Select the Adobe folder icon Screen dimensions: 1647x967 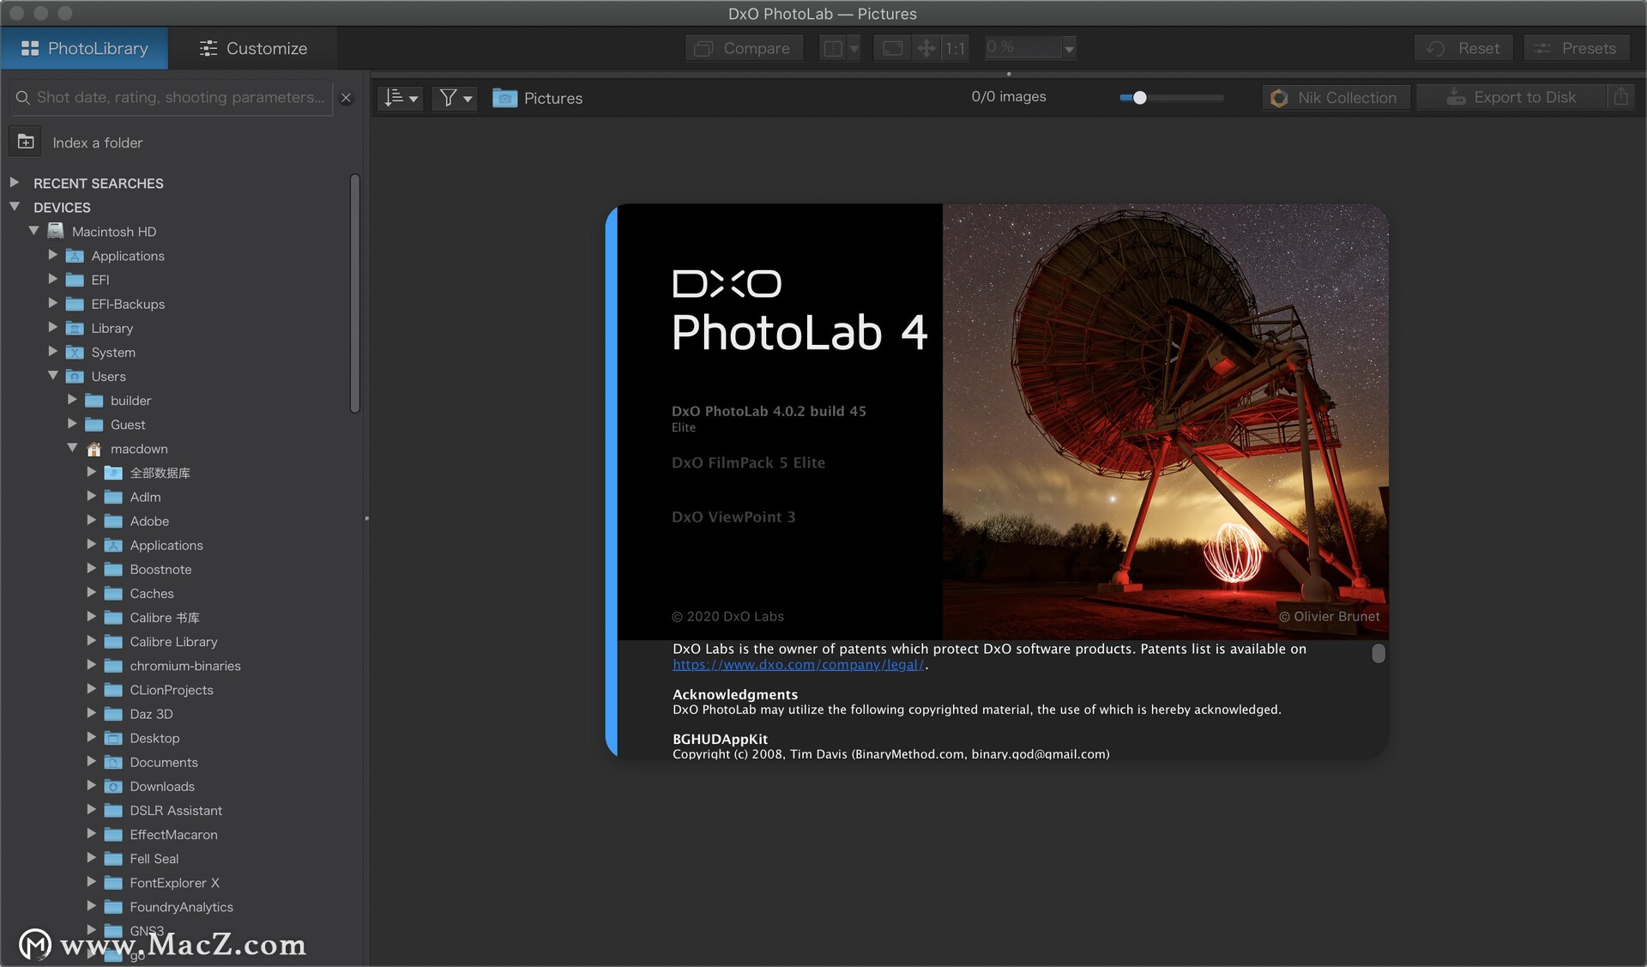(x=113, y=521)
